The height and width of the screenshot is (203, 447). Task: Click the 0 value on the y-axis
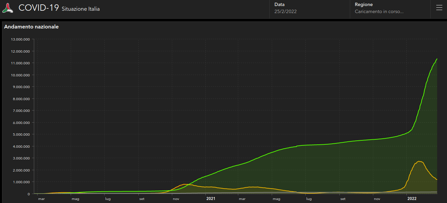coord(29,194)
